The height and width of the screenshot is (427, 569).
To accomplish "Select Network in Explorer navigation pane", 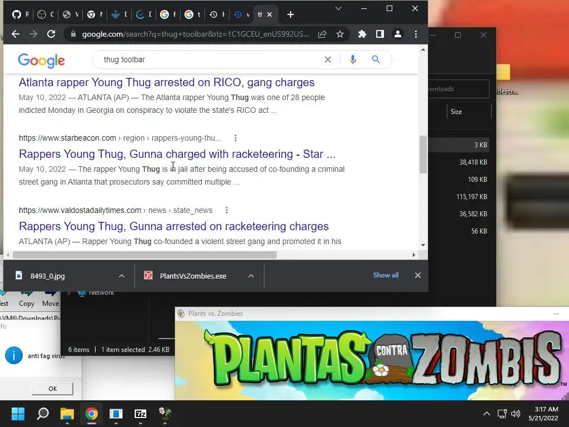I will click(101, 292).
